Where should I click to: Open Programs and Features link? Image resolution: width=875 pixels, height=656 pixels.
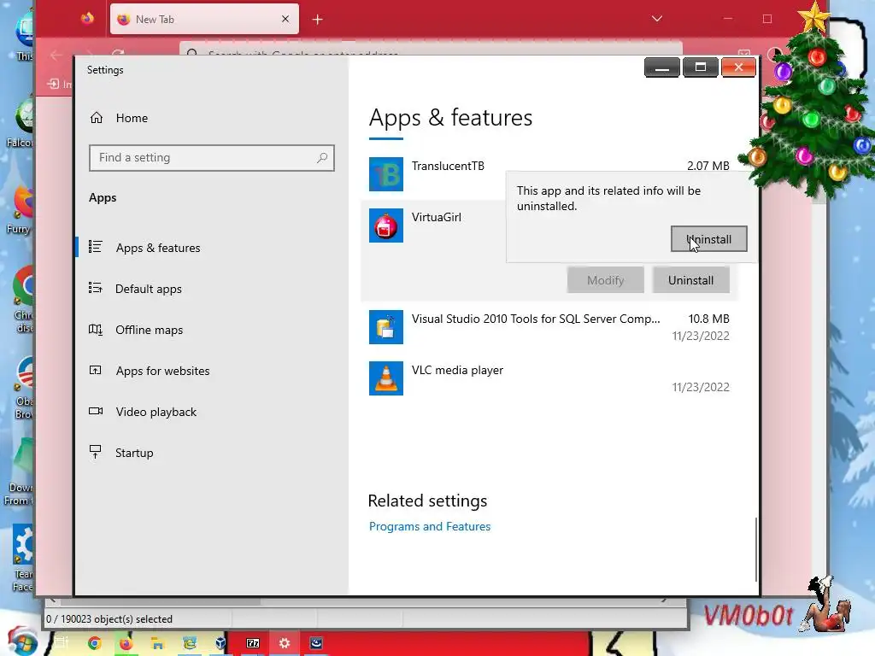(430, 526)
